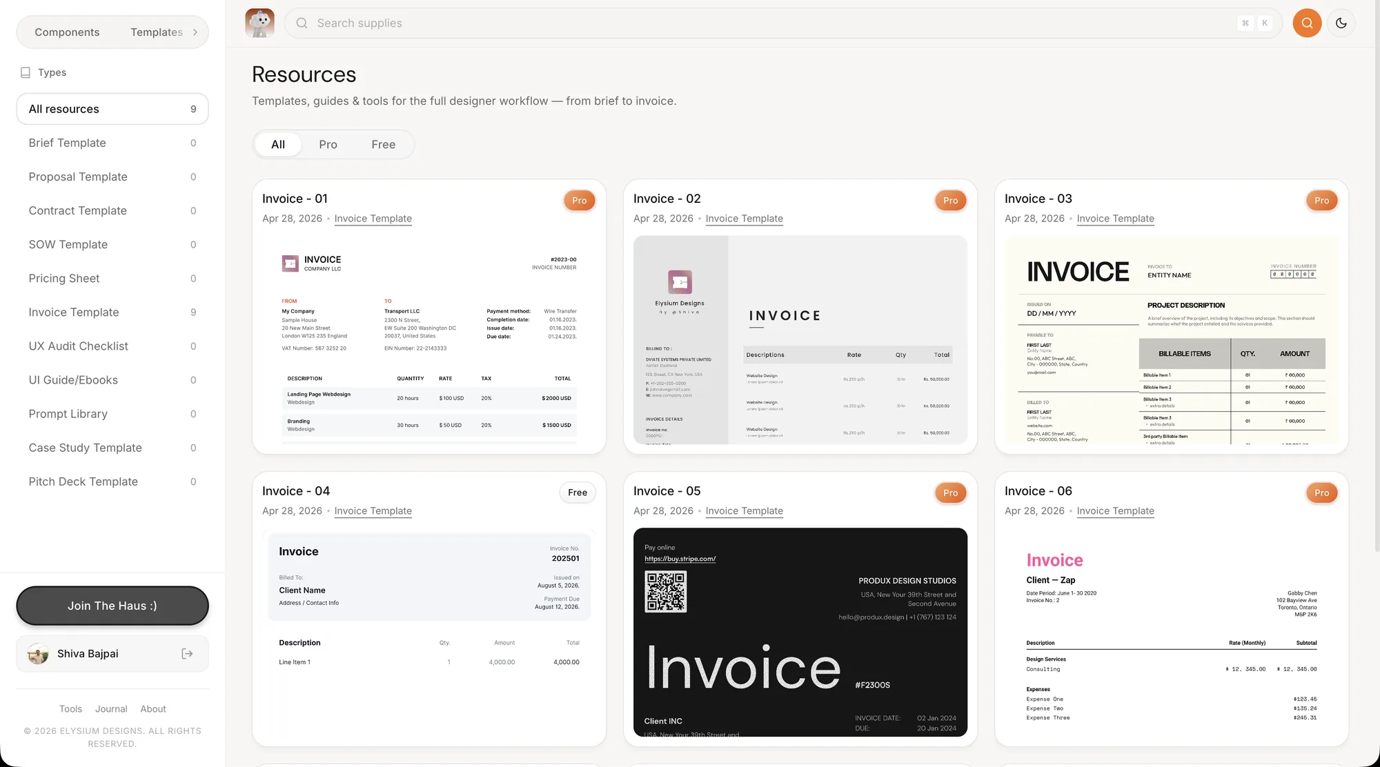Open the Invoice - 06 preview thumbnail
Viewport: 1380px width, 767px height.
(1172, 632)
